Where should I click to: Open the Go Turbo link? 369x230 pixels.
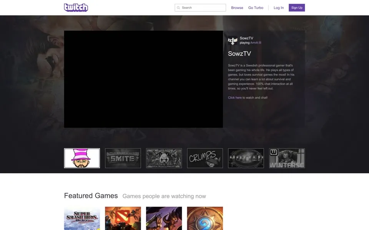[x=256, y=8]
